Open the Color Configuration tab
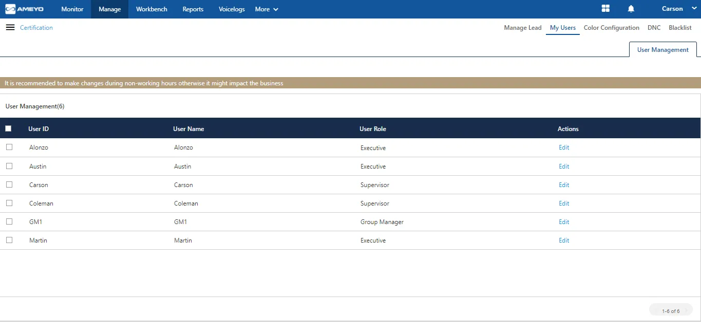The width and height of the screenshot is (701, 333). pyautogui.click(x=612, y=28)
